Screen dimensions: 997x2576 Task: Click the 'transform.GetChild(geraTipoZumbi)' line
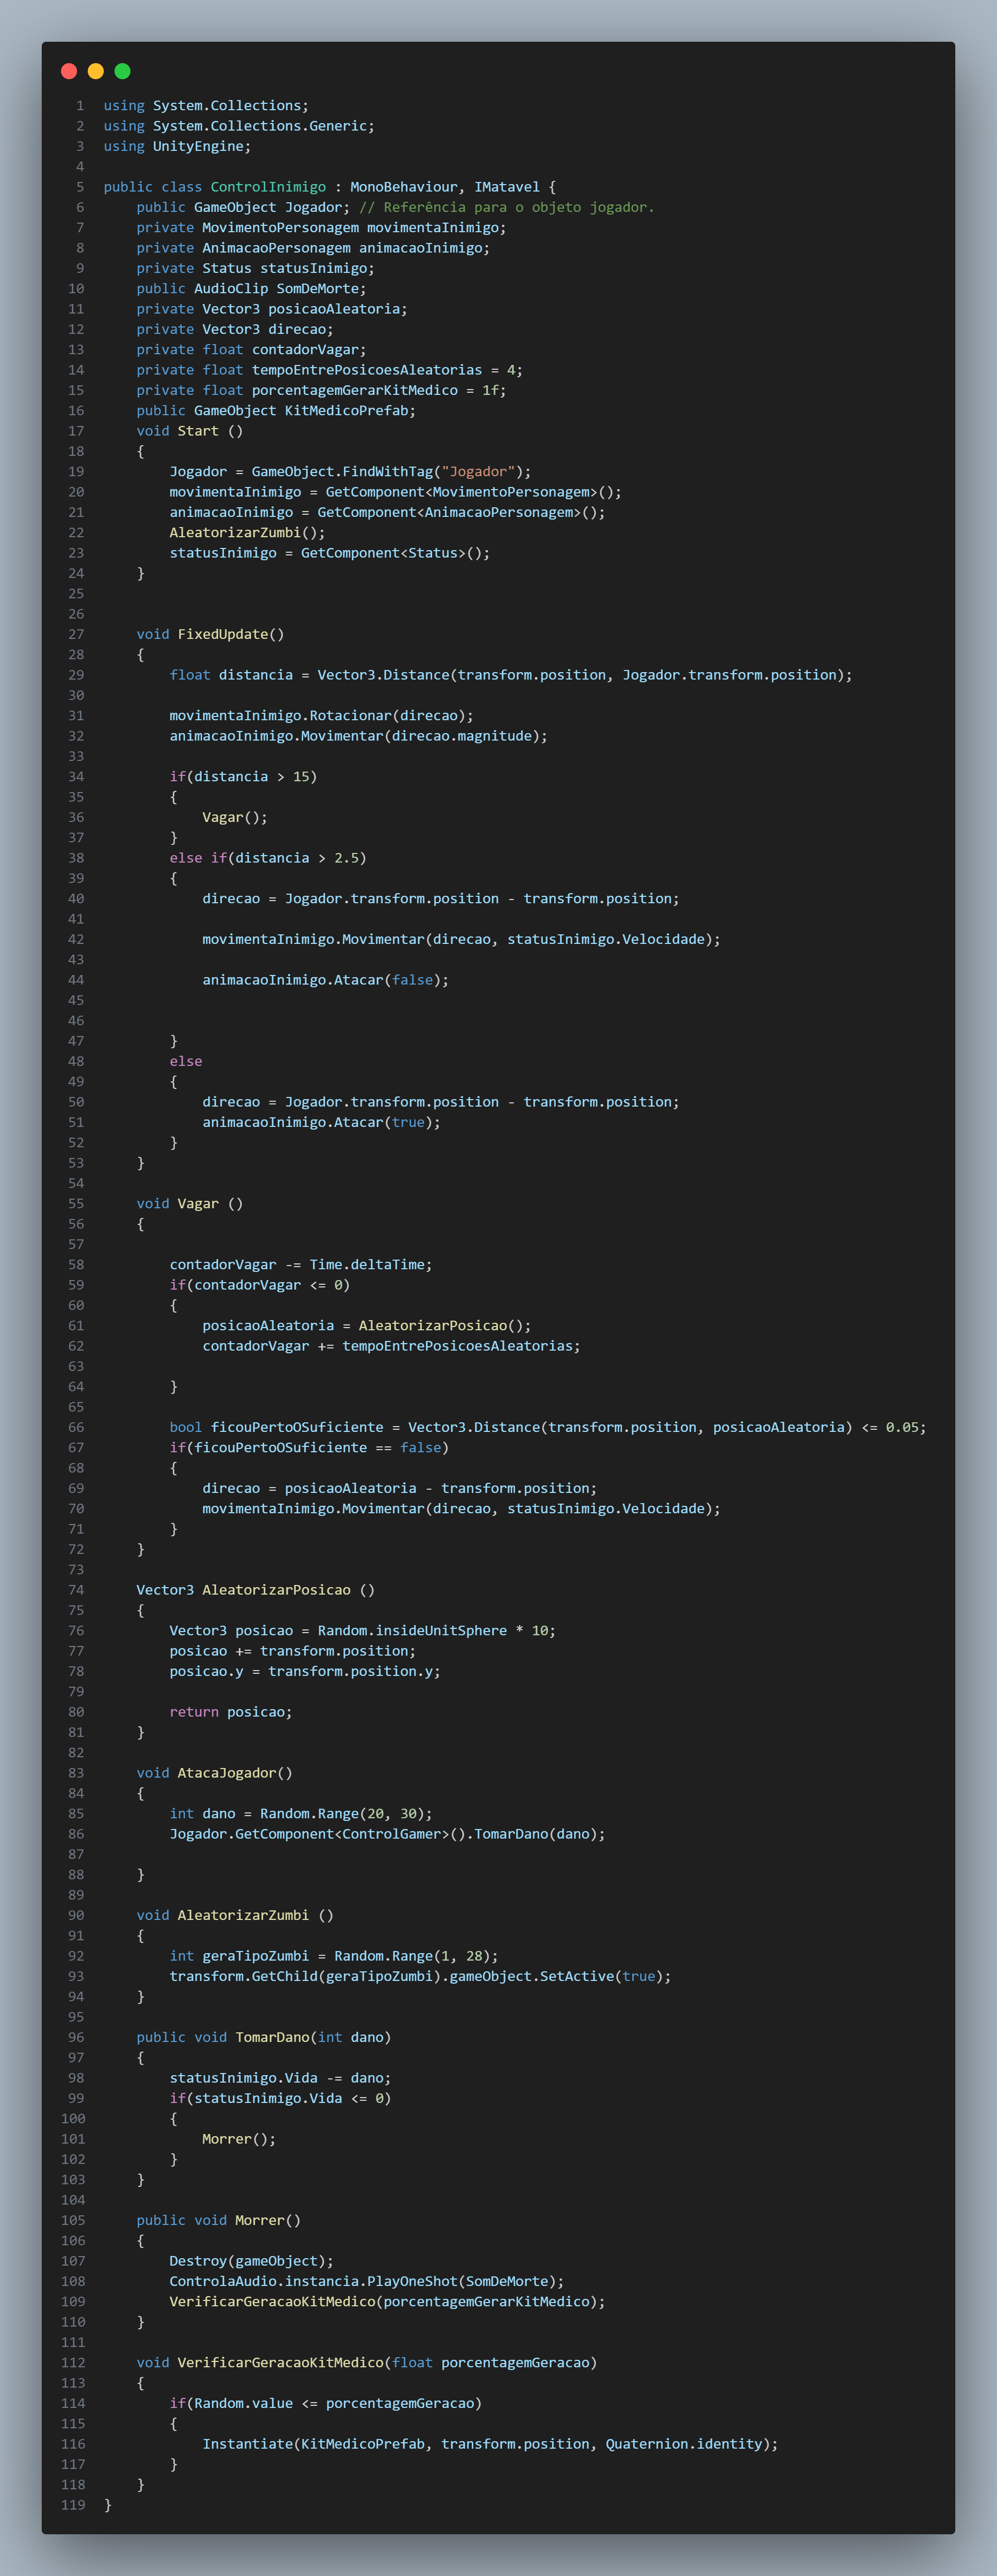(x=420, y=1976)
